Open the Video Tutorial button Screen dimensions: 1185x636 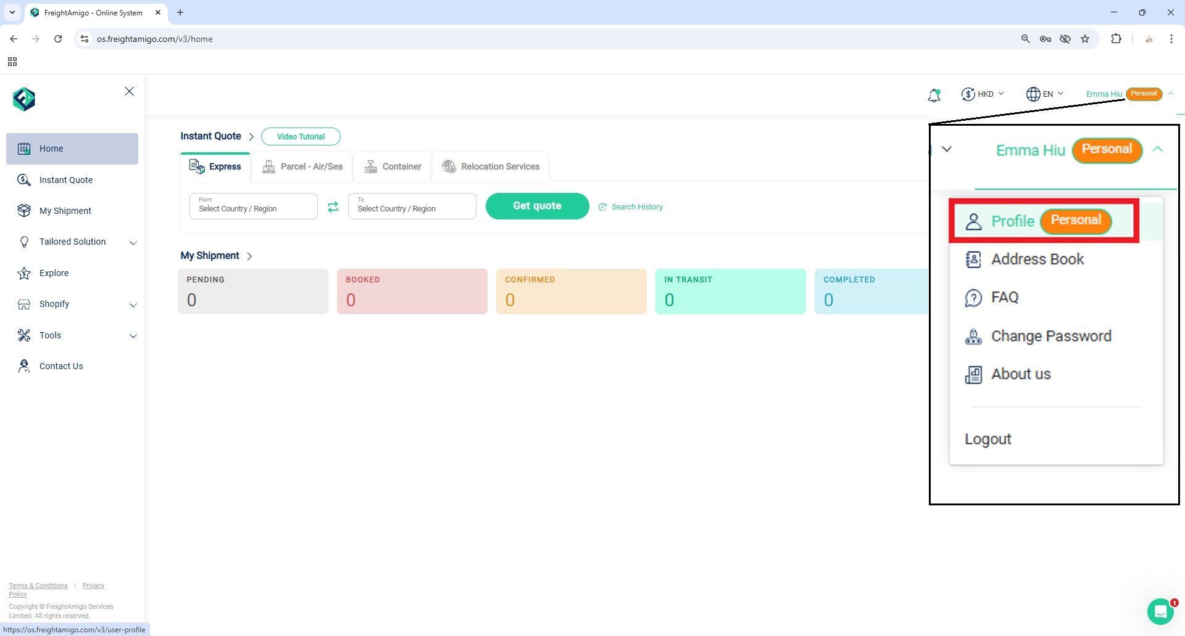[x=301, y=137]
